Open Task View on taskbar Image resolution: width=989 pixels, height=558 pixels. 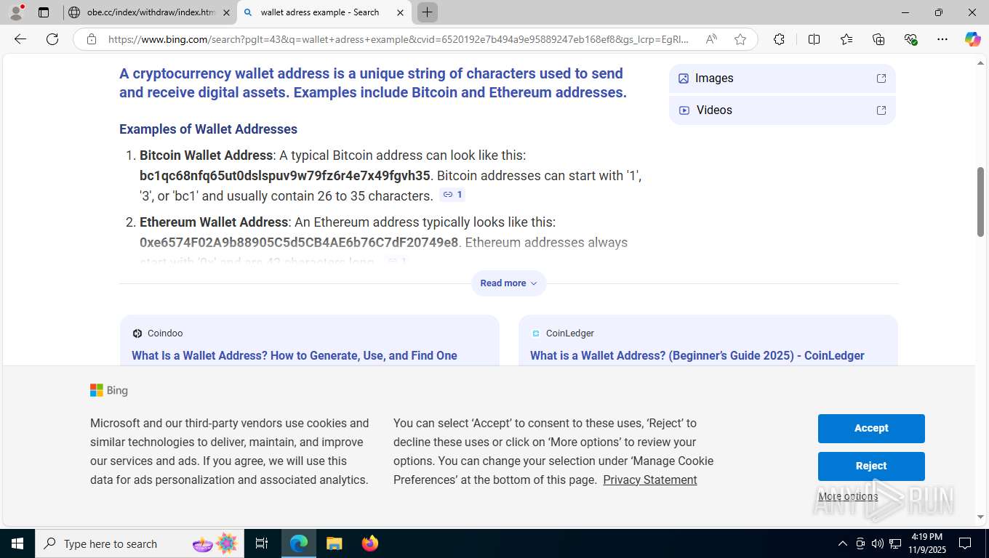[x=262, y=543]
